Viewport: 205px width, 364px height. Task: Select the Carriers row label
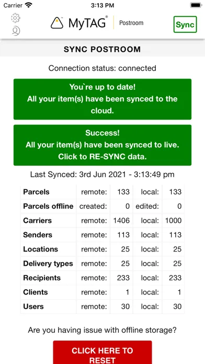[x=37, y=221]
